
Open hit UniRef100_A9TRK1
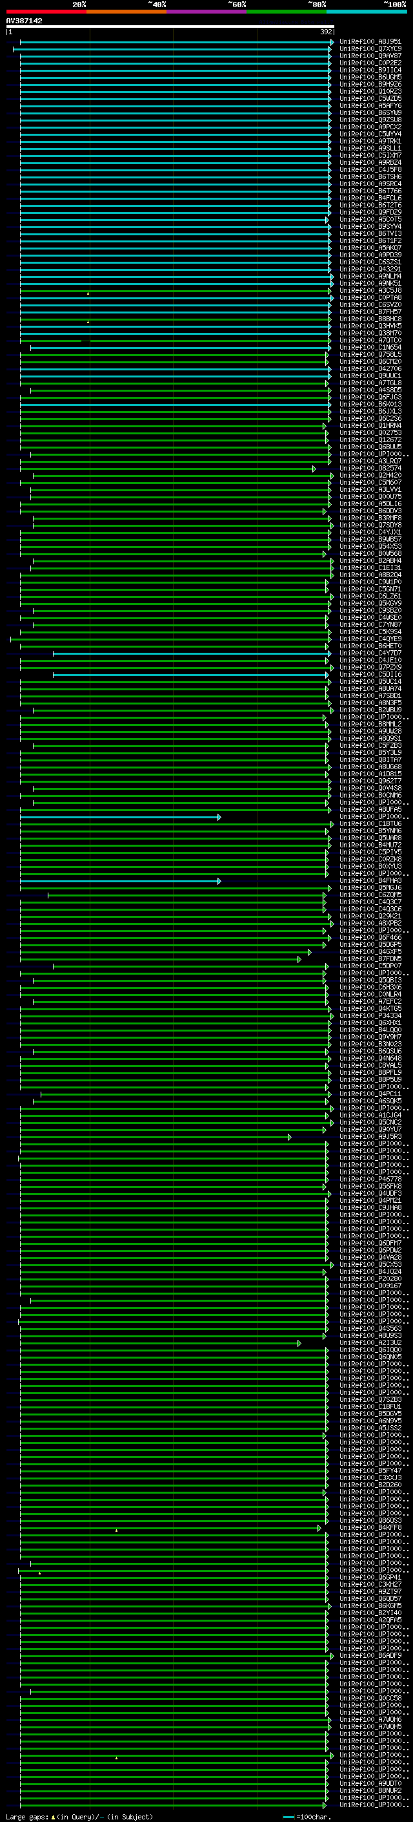[370, 142]
